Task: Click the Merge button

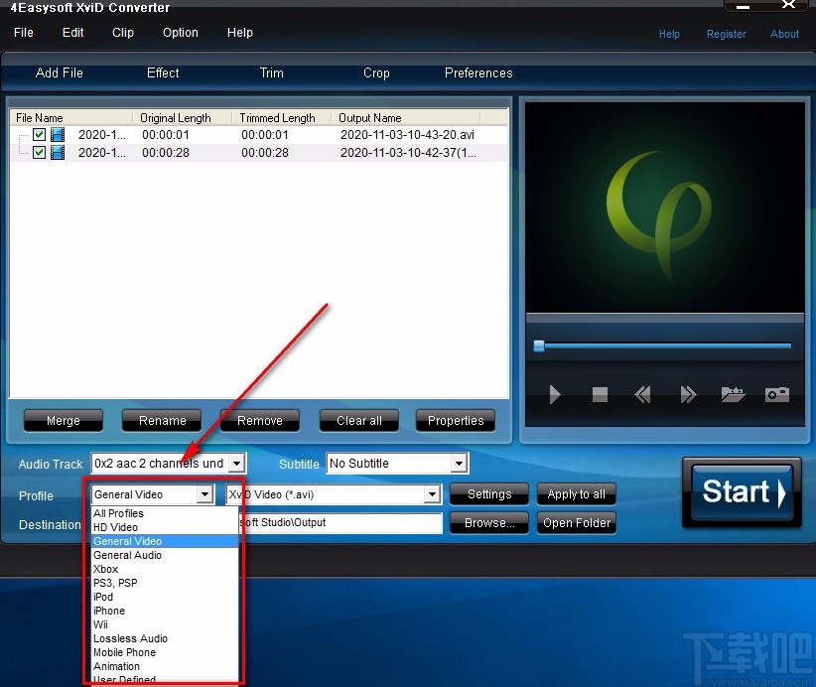Action: [x=63, y=420]
